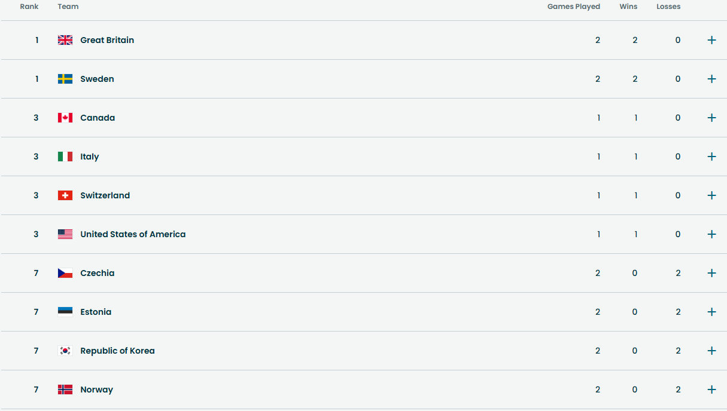
Task: Select the Losses column header
Action: (668, 7)
